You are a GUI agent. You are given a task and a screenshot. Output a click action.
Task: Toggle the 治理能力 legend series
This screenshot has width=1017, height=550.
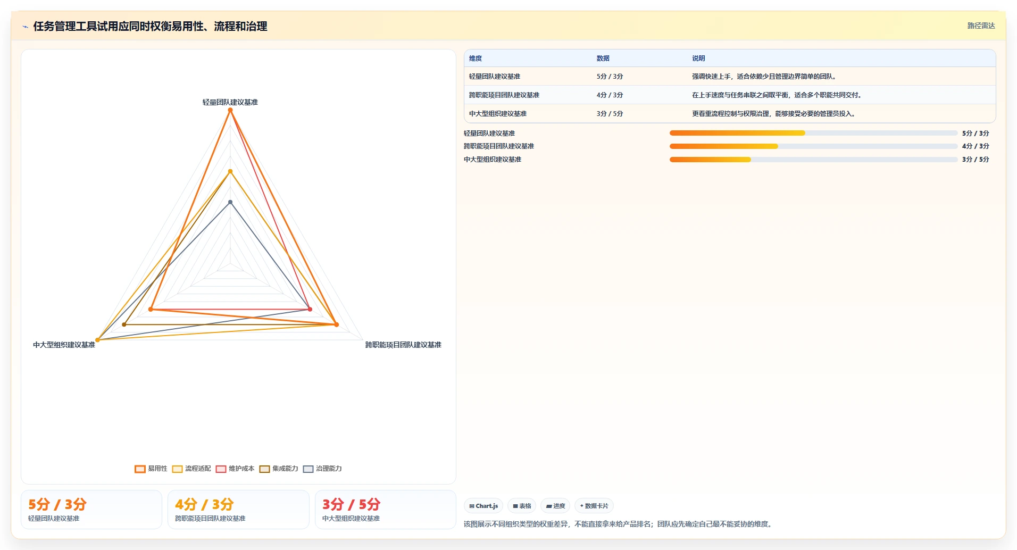coord(322,469)
